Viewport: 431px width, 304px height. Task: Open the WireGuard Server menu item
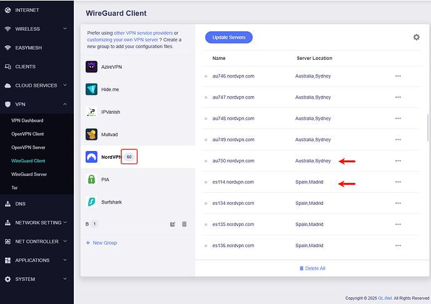(29, 174)
